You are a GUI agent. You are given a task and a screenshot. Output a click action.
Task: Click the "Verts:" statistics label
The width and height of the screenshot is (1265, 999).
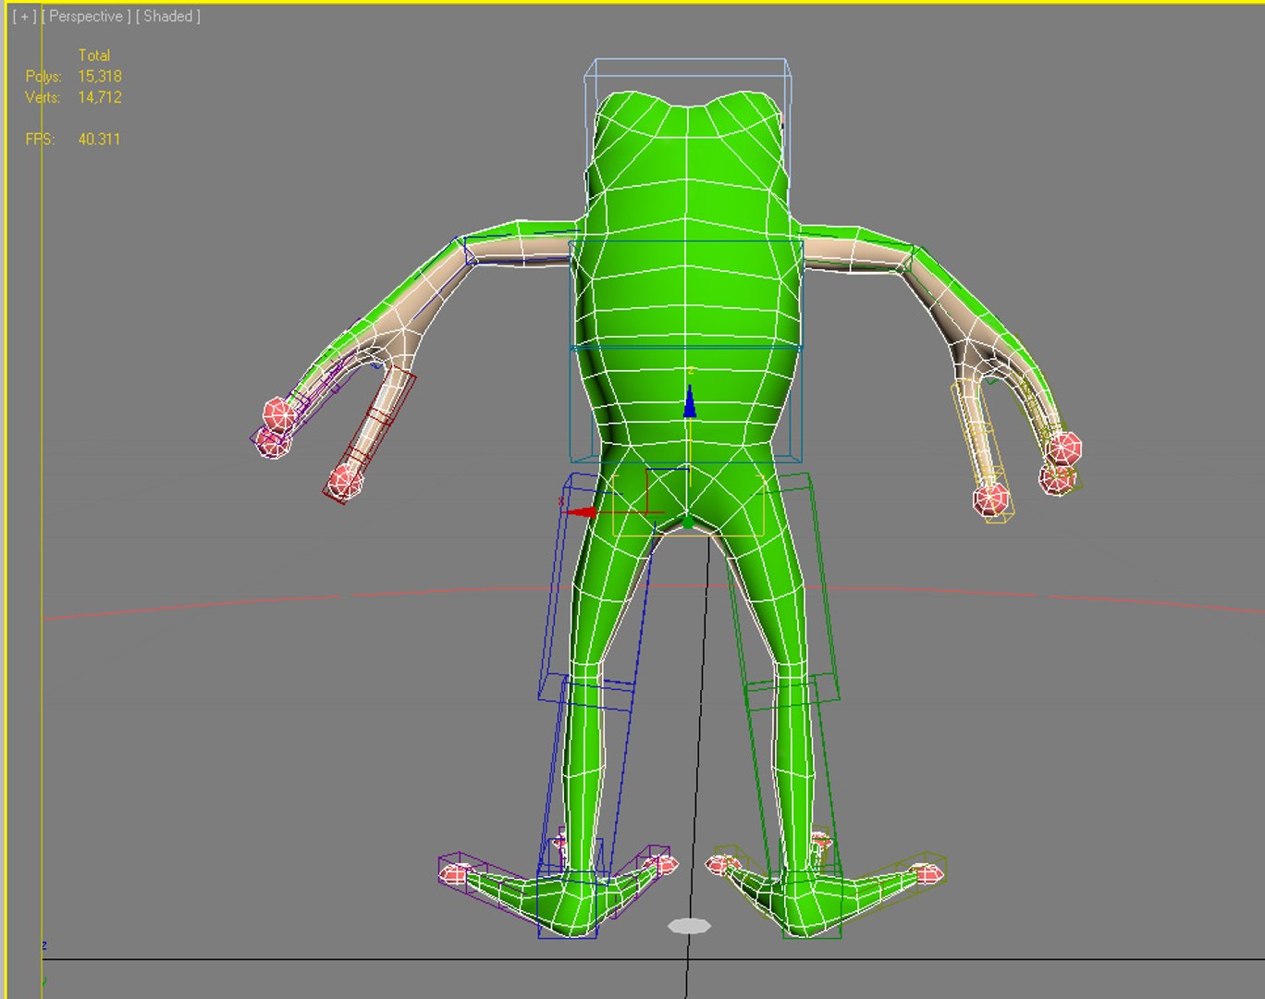click(x=43, y=97)
